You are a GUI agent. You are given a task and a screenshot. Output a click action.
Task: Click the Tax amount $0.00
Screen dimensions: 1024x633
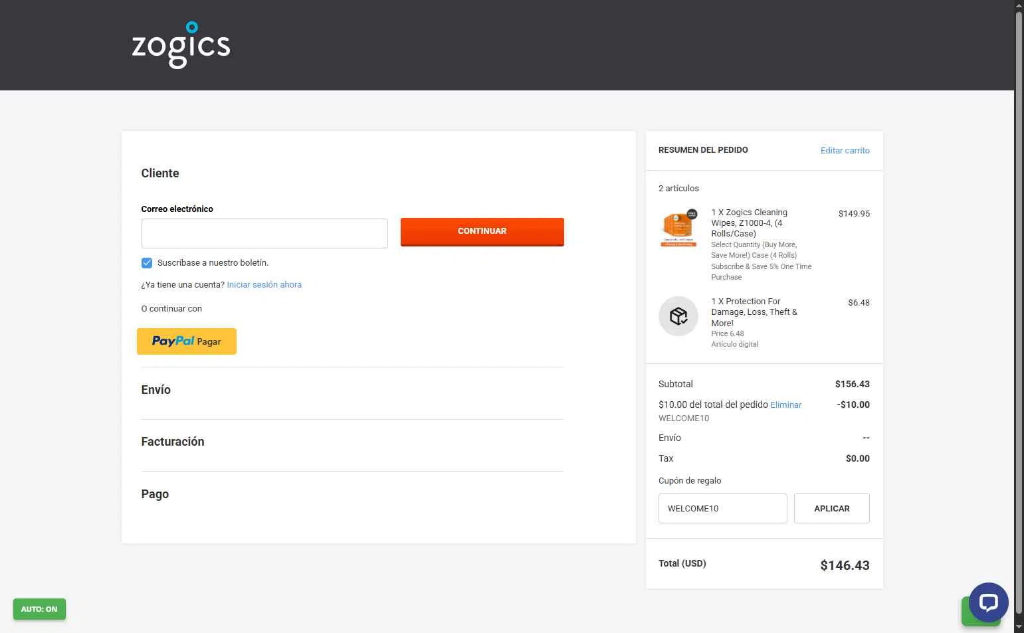coord(857,459)
